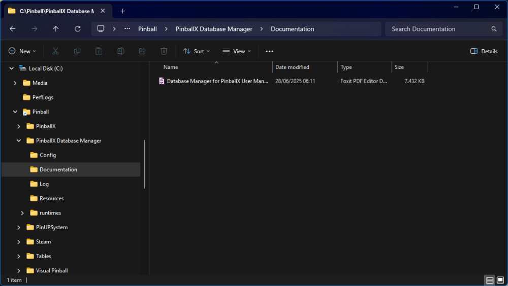
Task: Click Pinball in the address breadcrumb
Action: click(x=147, y=29)
